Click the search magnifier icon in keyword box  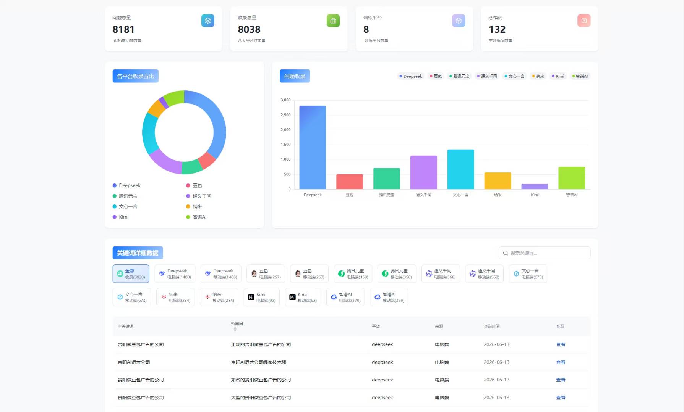tap(506, 253)
